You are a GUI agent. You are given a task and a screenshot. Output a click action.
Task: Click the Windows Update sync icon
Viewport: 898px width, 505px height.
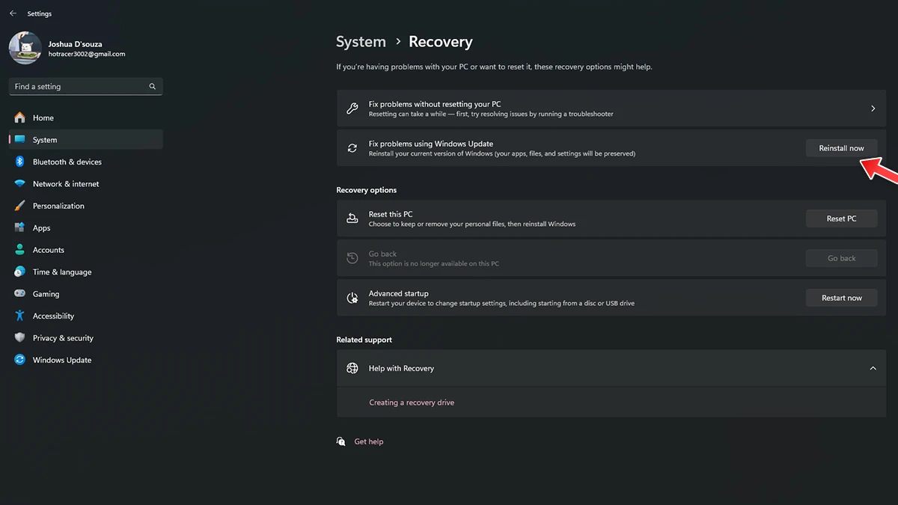(20, 360)
